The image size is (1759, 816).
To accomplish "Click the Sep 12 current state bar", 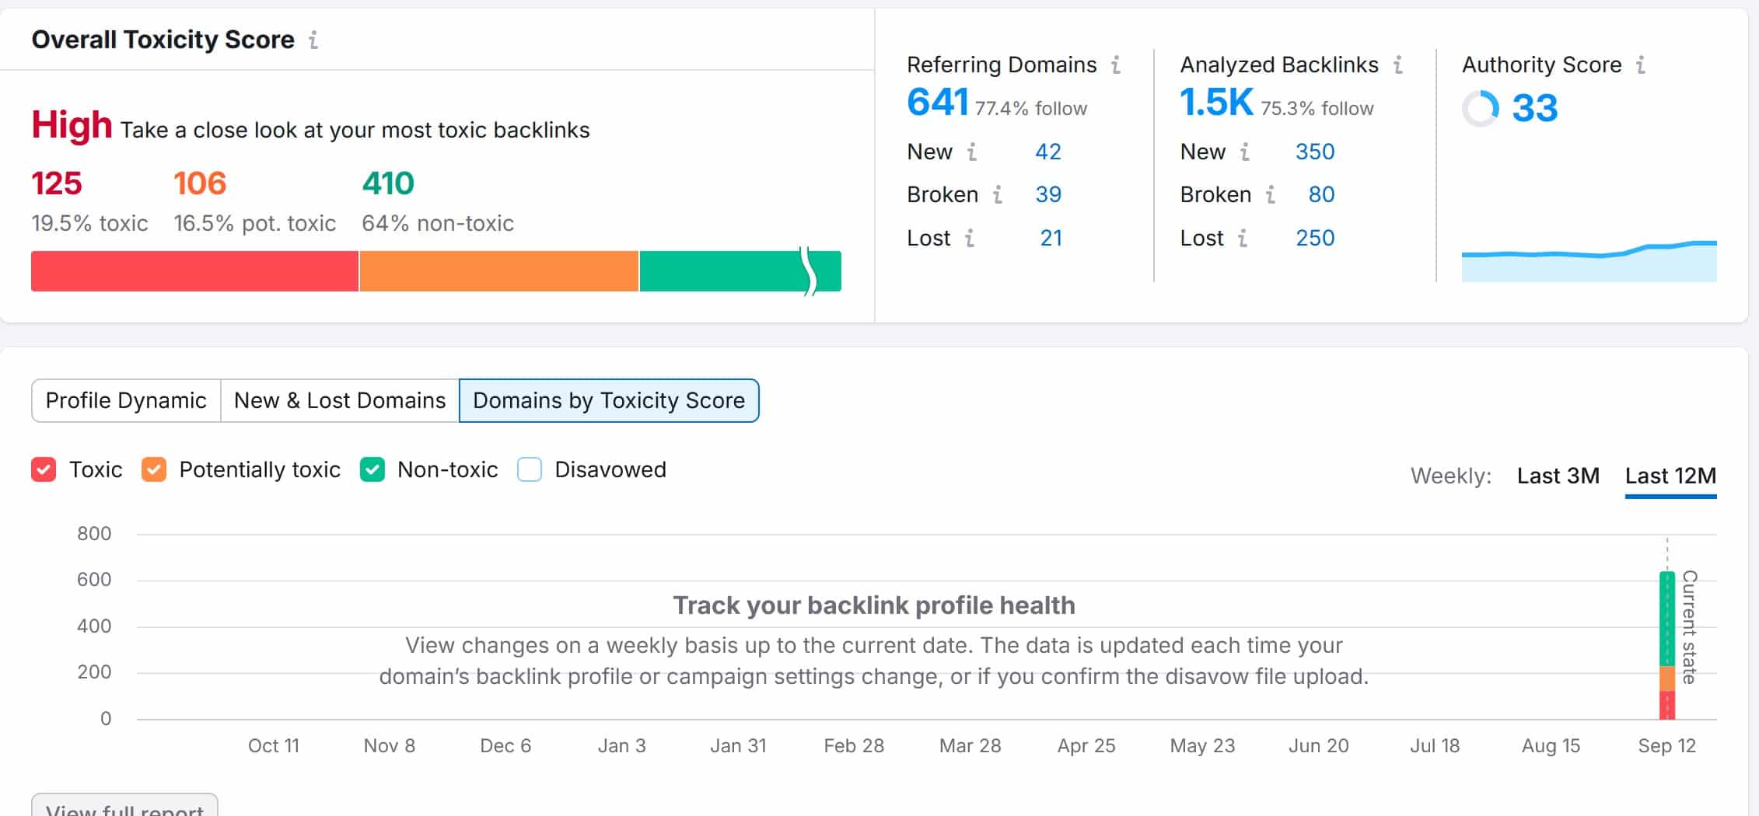I will tap(1667, 645).
